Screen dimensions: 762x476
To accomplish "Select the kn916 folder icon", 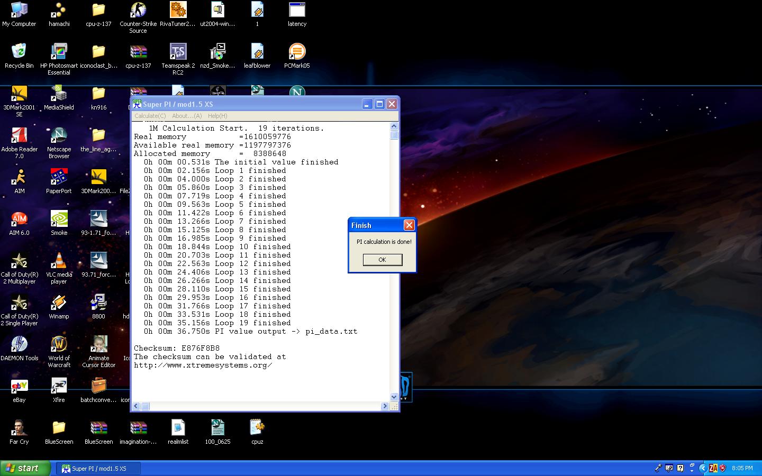I will tap(98, 98).
